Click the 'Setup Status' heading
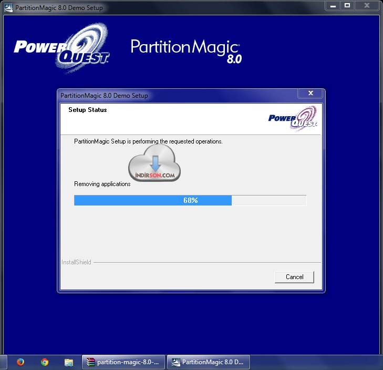 (x=87, y=110)
